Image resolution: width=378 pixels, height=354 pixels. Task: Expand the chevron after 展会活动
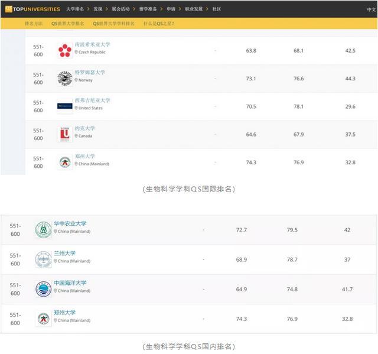point(134,9)
